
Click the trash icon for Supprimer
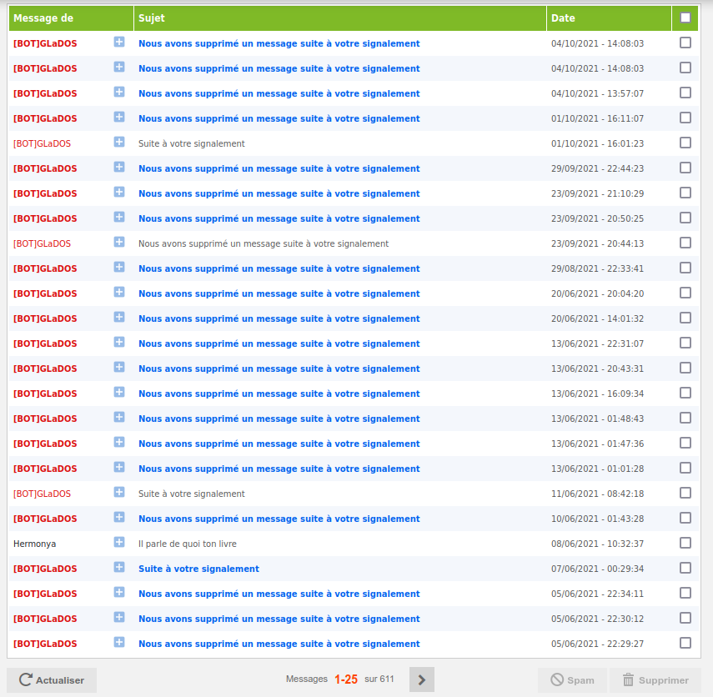coord(628,679)
